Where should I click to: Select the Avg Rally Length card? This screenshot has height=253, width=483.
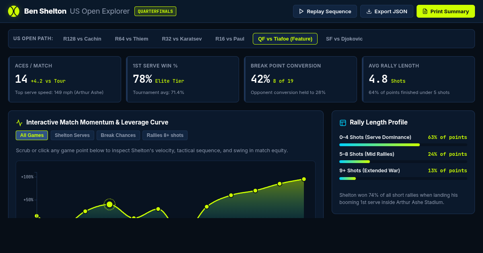(x=418, y=79)
